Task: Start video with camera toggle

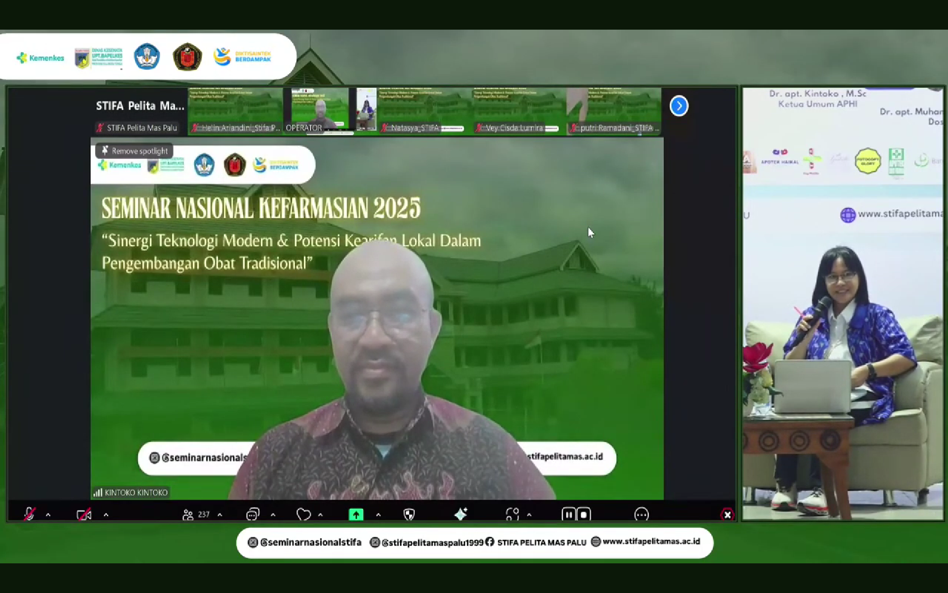Action: [84, 515]
